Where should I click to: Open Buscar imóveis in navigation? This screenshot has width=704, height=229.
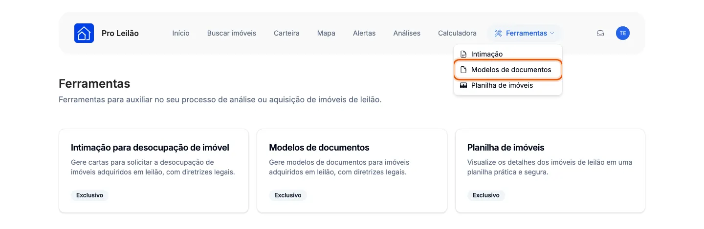click(x=232, y=33)
